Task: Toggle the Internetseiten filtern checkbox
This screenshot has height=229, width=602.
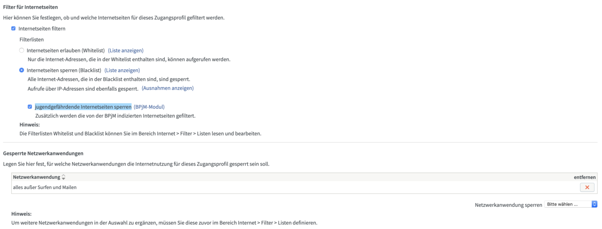Action: click(x=13, y=29)
